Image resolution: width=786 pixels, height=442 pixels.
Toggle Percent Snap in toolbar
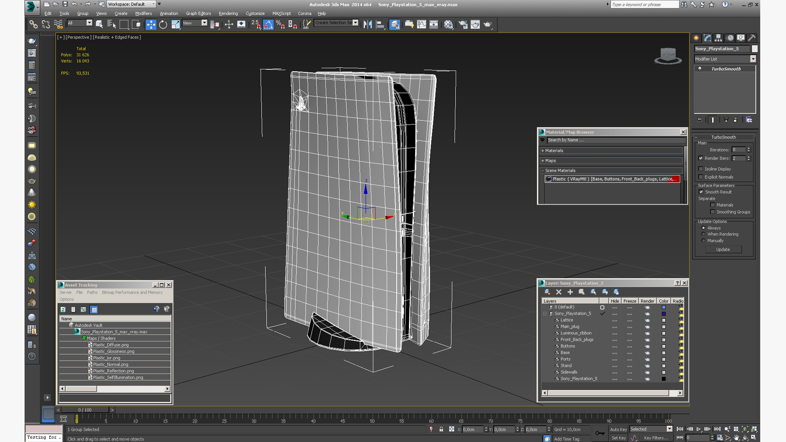[x=280, y=25]
